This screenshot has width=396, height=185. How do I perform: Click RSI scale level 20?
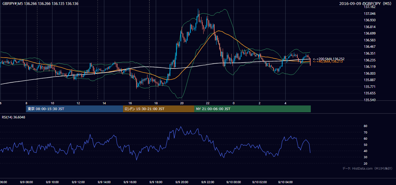coord(365,163)
